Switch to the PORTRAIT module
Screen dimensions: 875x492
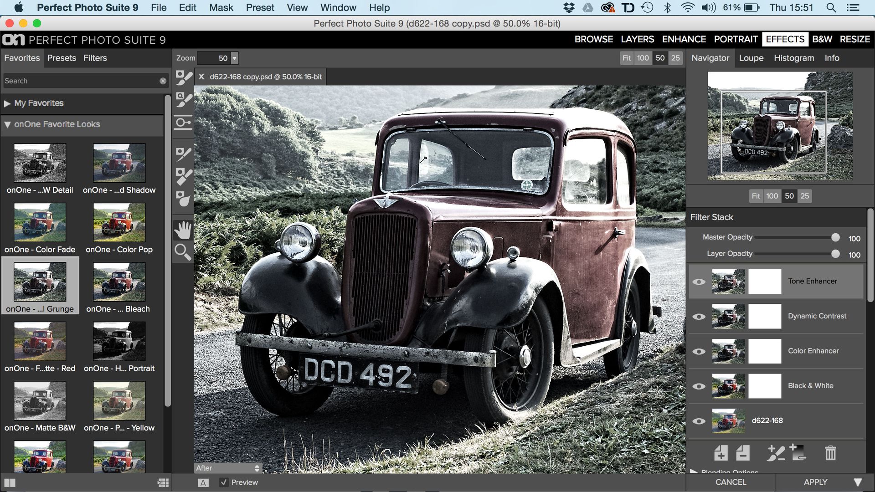coord(735,39)
